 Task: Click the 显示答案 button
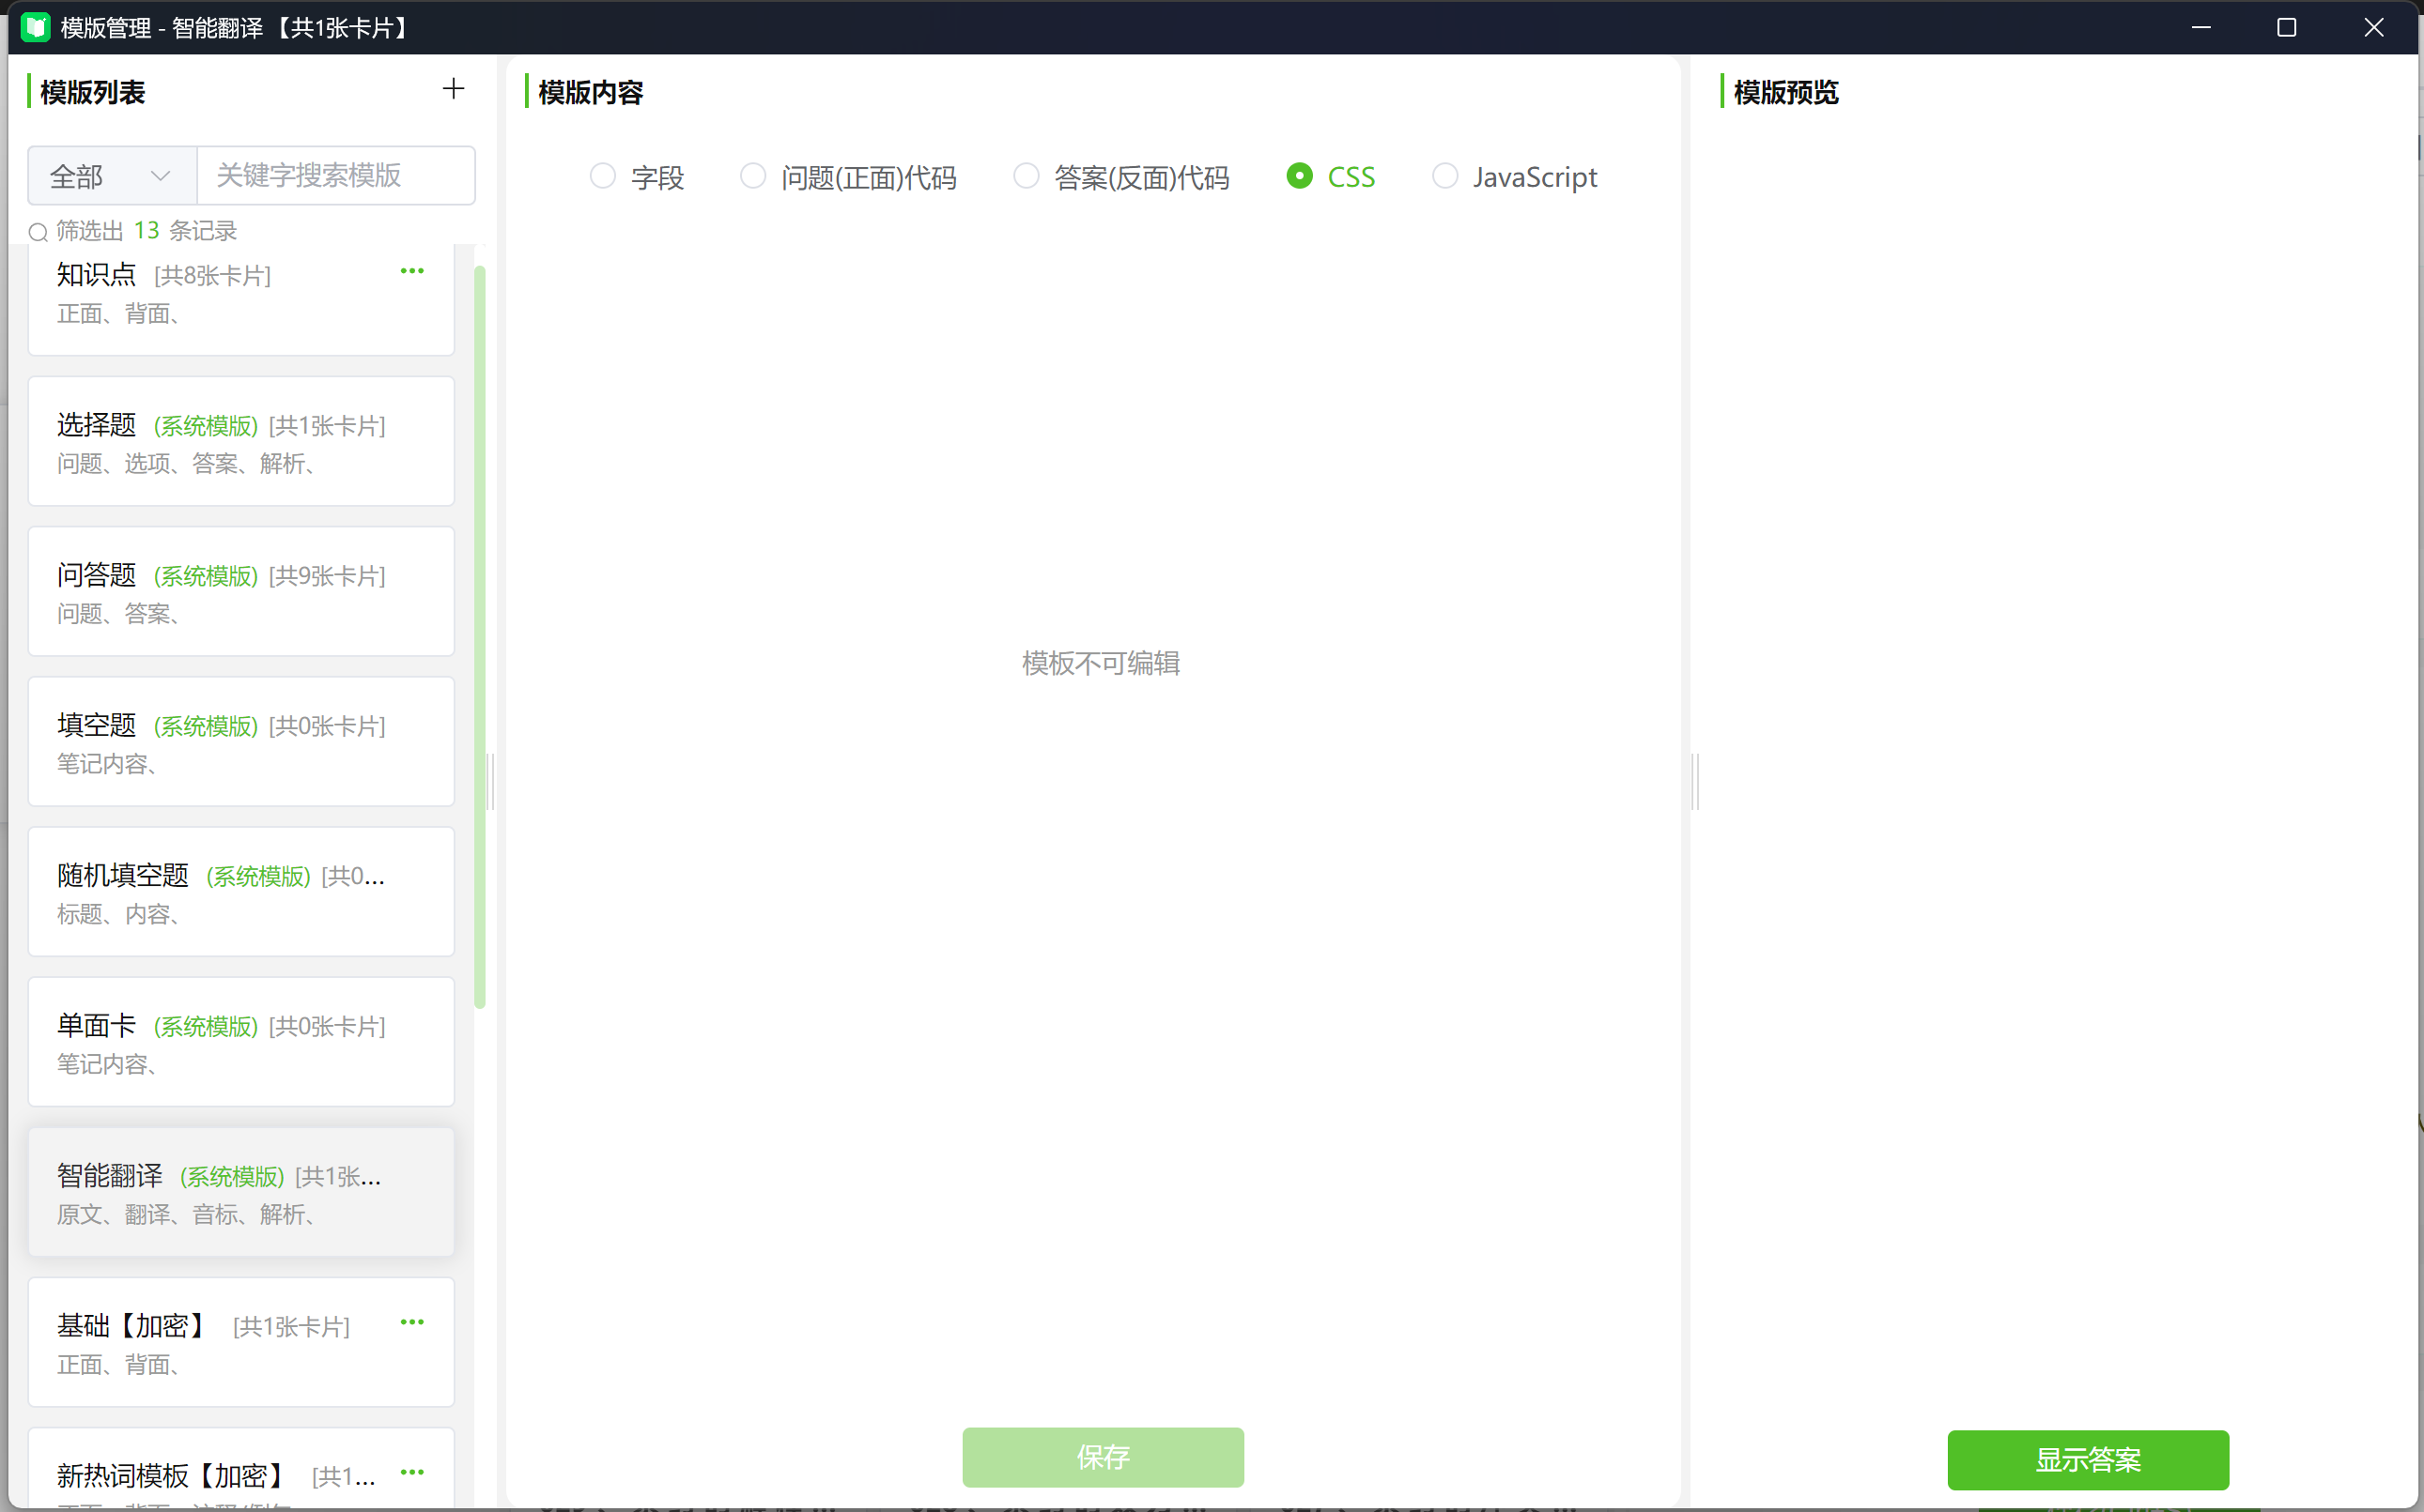click(x=2088, y=1460)
